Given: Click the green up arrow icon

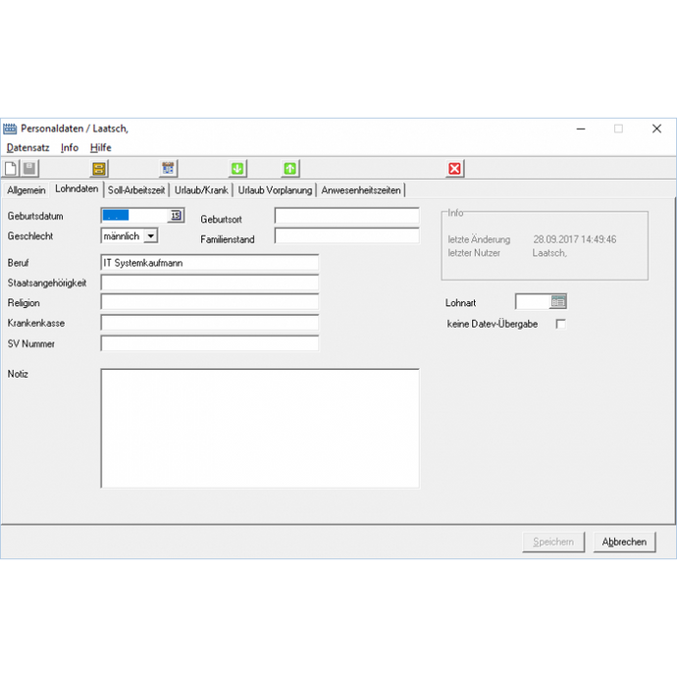Looking at the screenshot, I should (x=289, y=169).
